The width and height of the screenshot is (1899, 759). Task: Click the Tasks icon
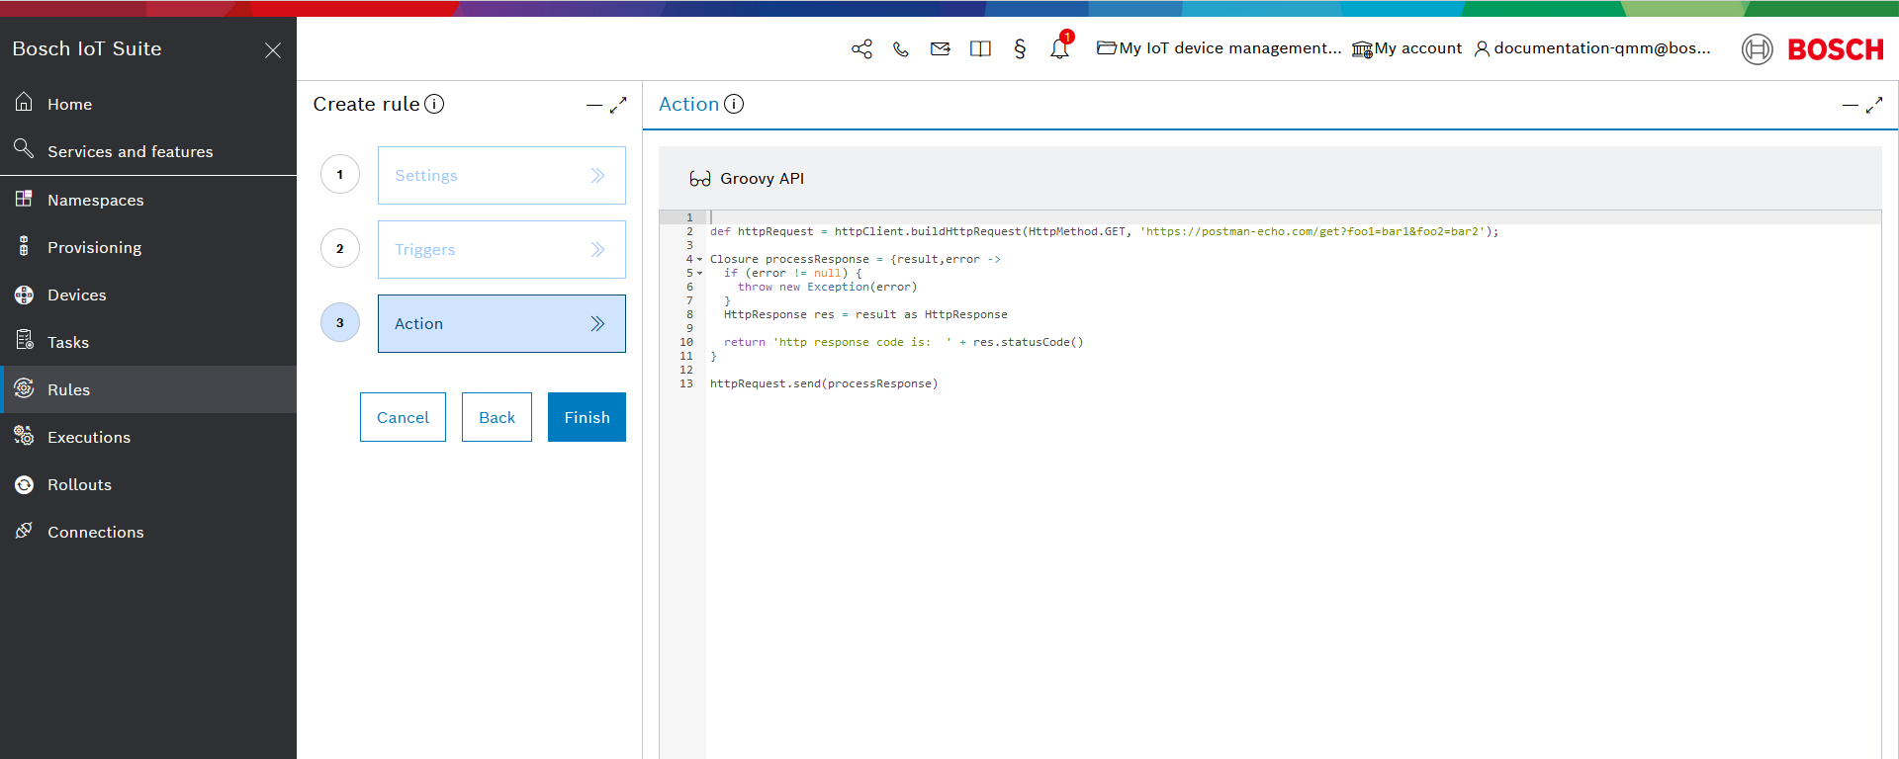(x=24, y=341)
